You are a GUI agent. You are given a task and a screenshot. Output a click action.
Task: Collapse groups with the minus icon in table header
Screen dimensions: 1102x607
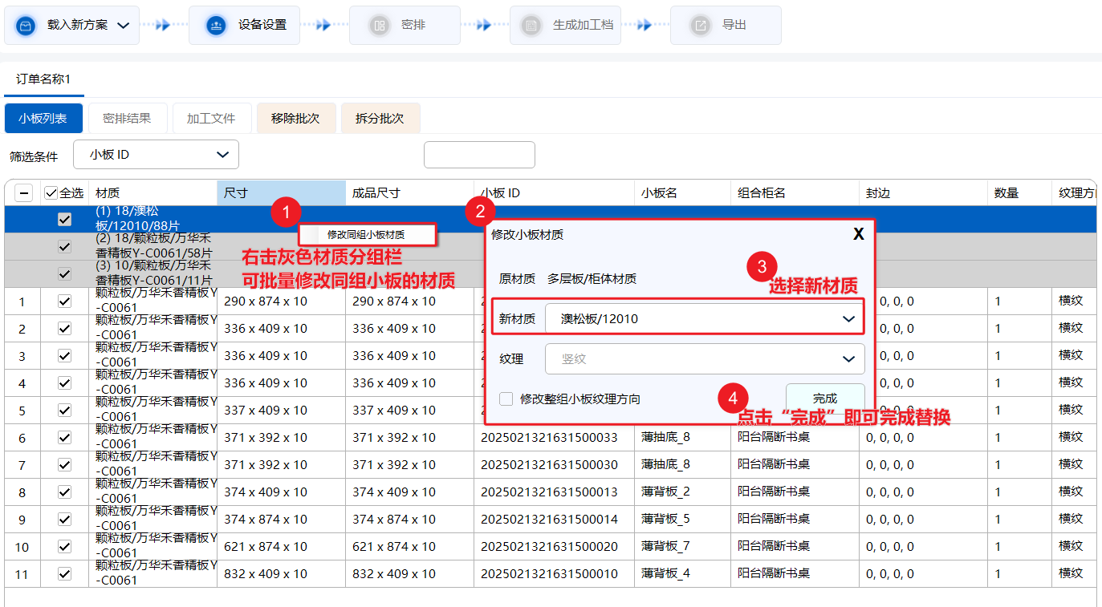click(x=24, y=193)
